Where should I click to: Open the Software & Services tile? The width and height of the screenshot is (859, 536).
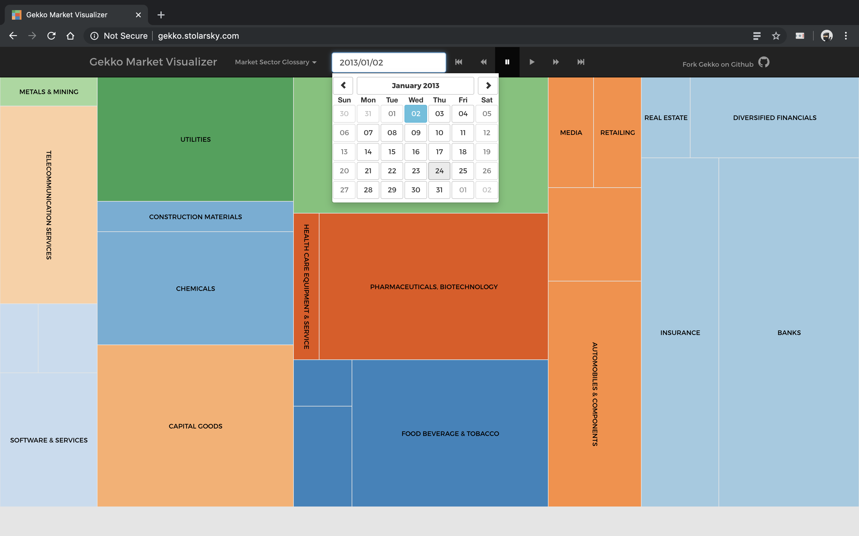(49, 440)
